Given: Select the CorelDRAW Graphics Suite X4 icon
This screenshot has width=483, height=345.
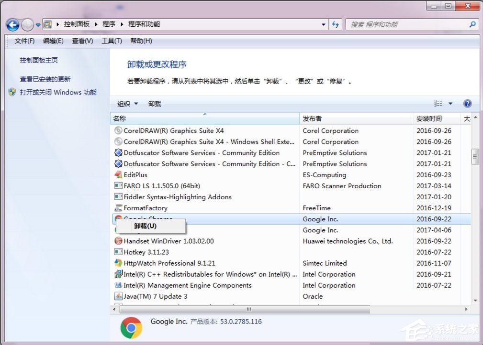Looking at the screenshot, I should pyautogui.click(x=118, y=130).
